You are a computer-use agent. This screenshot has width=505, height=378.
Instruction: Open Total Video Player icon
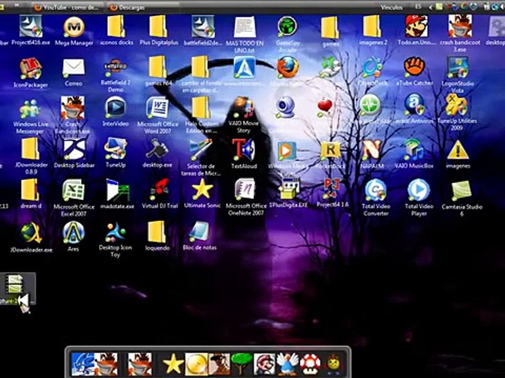[419, 190]
